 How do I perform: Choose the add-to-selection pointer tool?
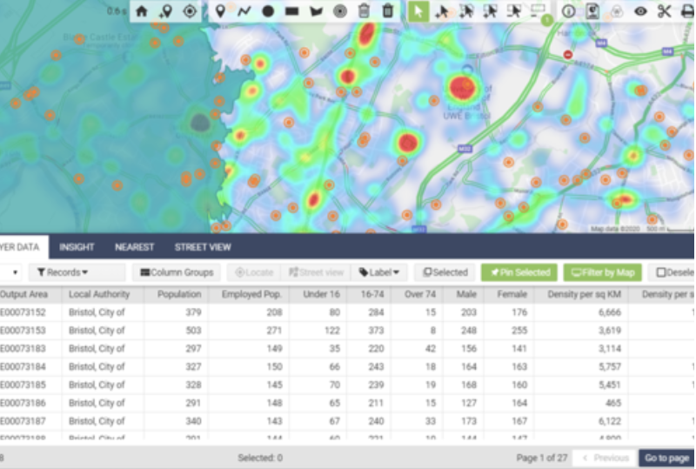442,11
